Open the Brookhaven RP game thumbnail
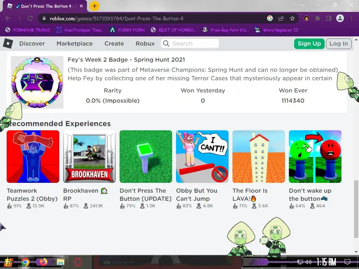Viewport: 359px width, 269px height. point(89,157)
